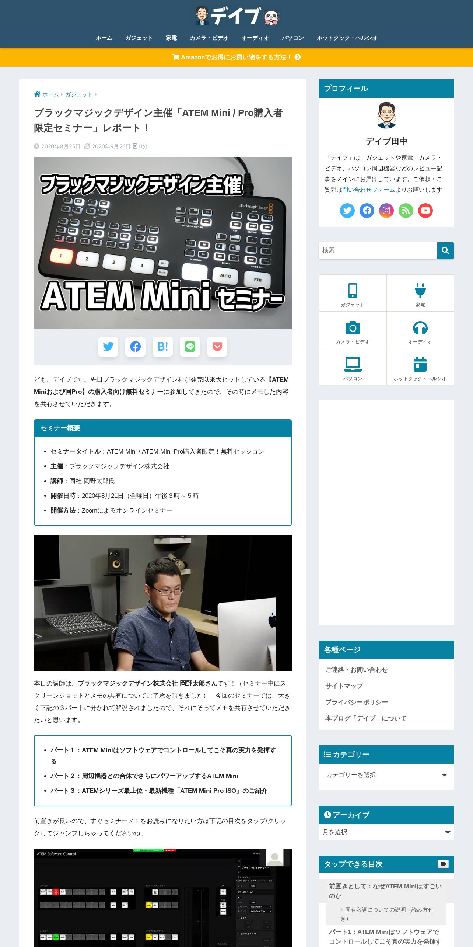This screenshot has height=947, width=473.
Task: Click the デイブ田中 profile avatar
Action: (x=386, y=115)
